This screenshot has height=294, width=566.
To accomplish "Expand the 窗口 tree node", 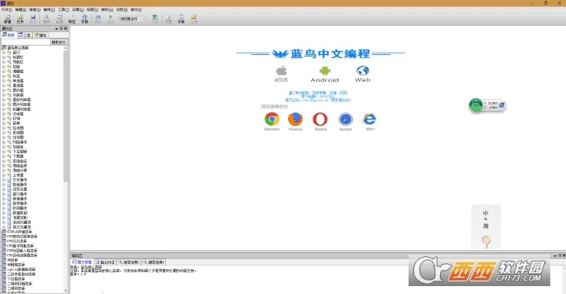I will pos(4,52).
